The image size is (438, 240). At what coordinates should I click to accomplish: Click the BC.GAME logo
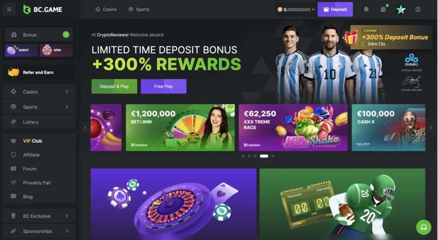tap(42, 9)
